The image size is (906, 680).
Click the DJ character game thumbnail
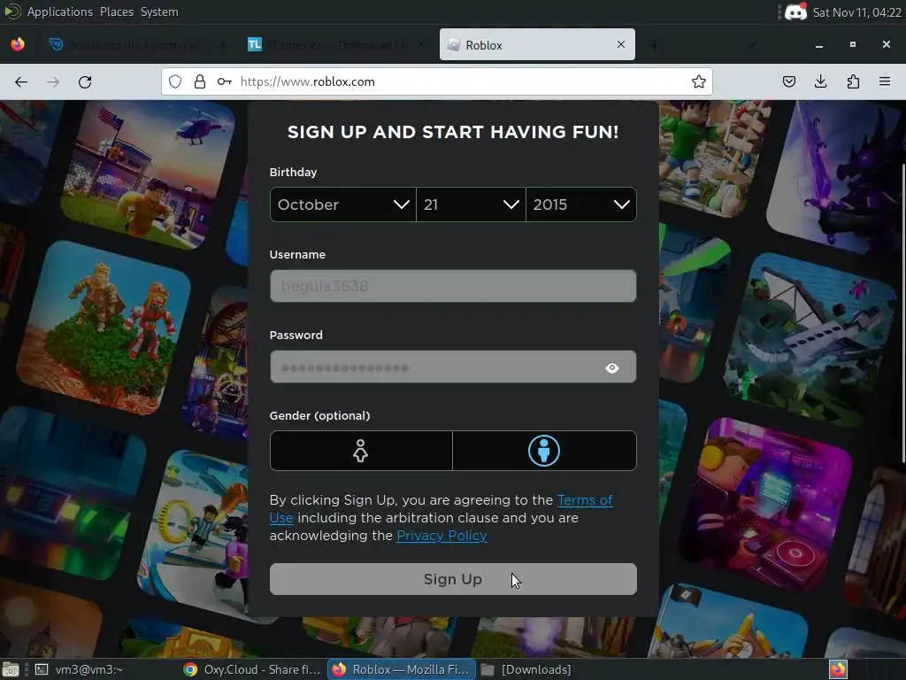[x=765, y=503]
